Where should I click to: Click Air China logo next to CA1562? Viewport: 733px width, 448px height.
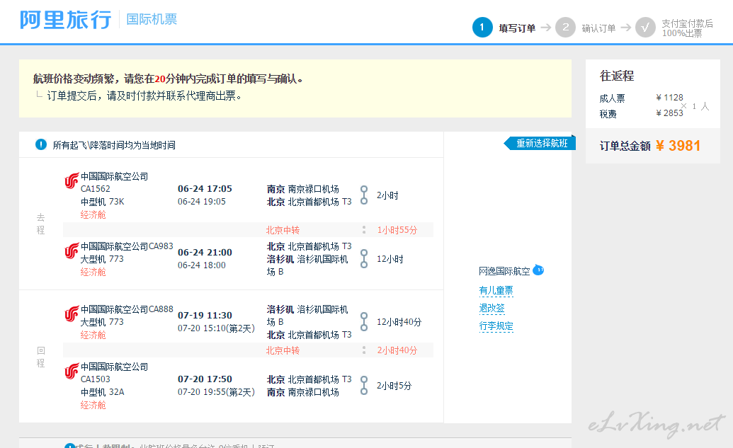click(72, 180)
